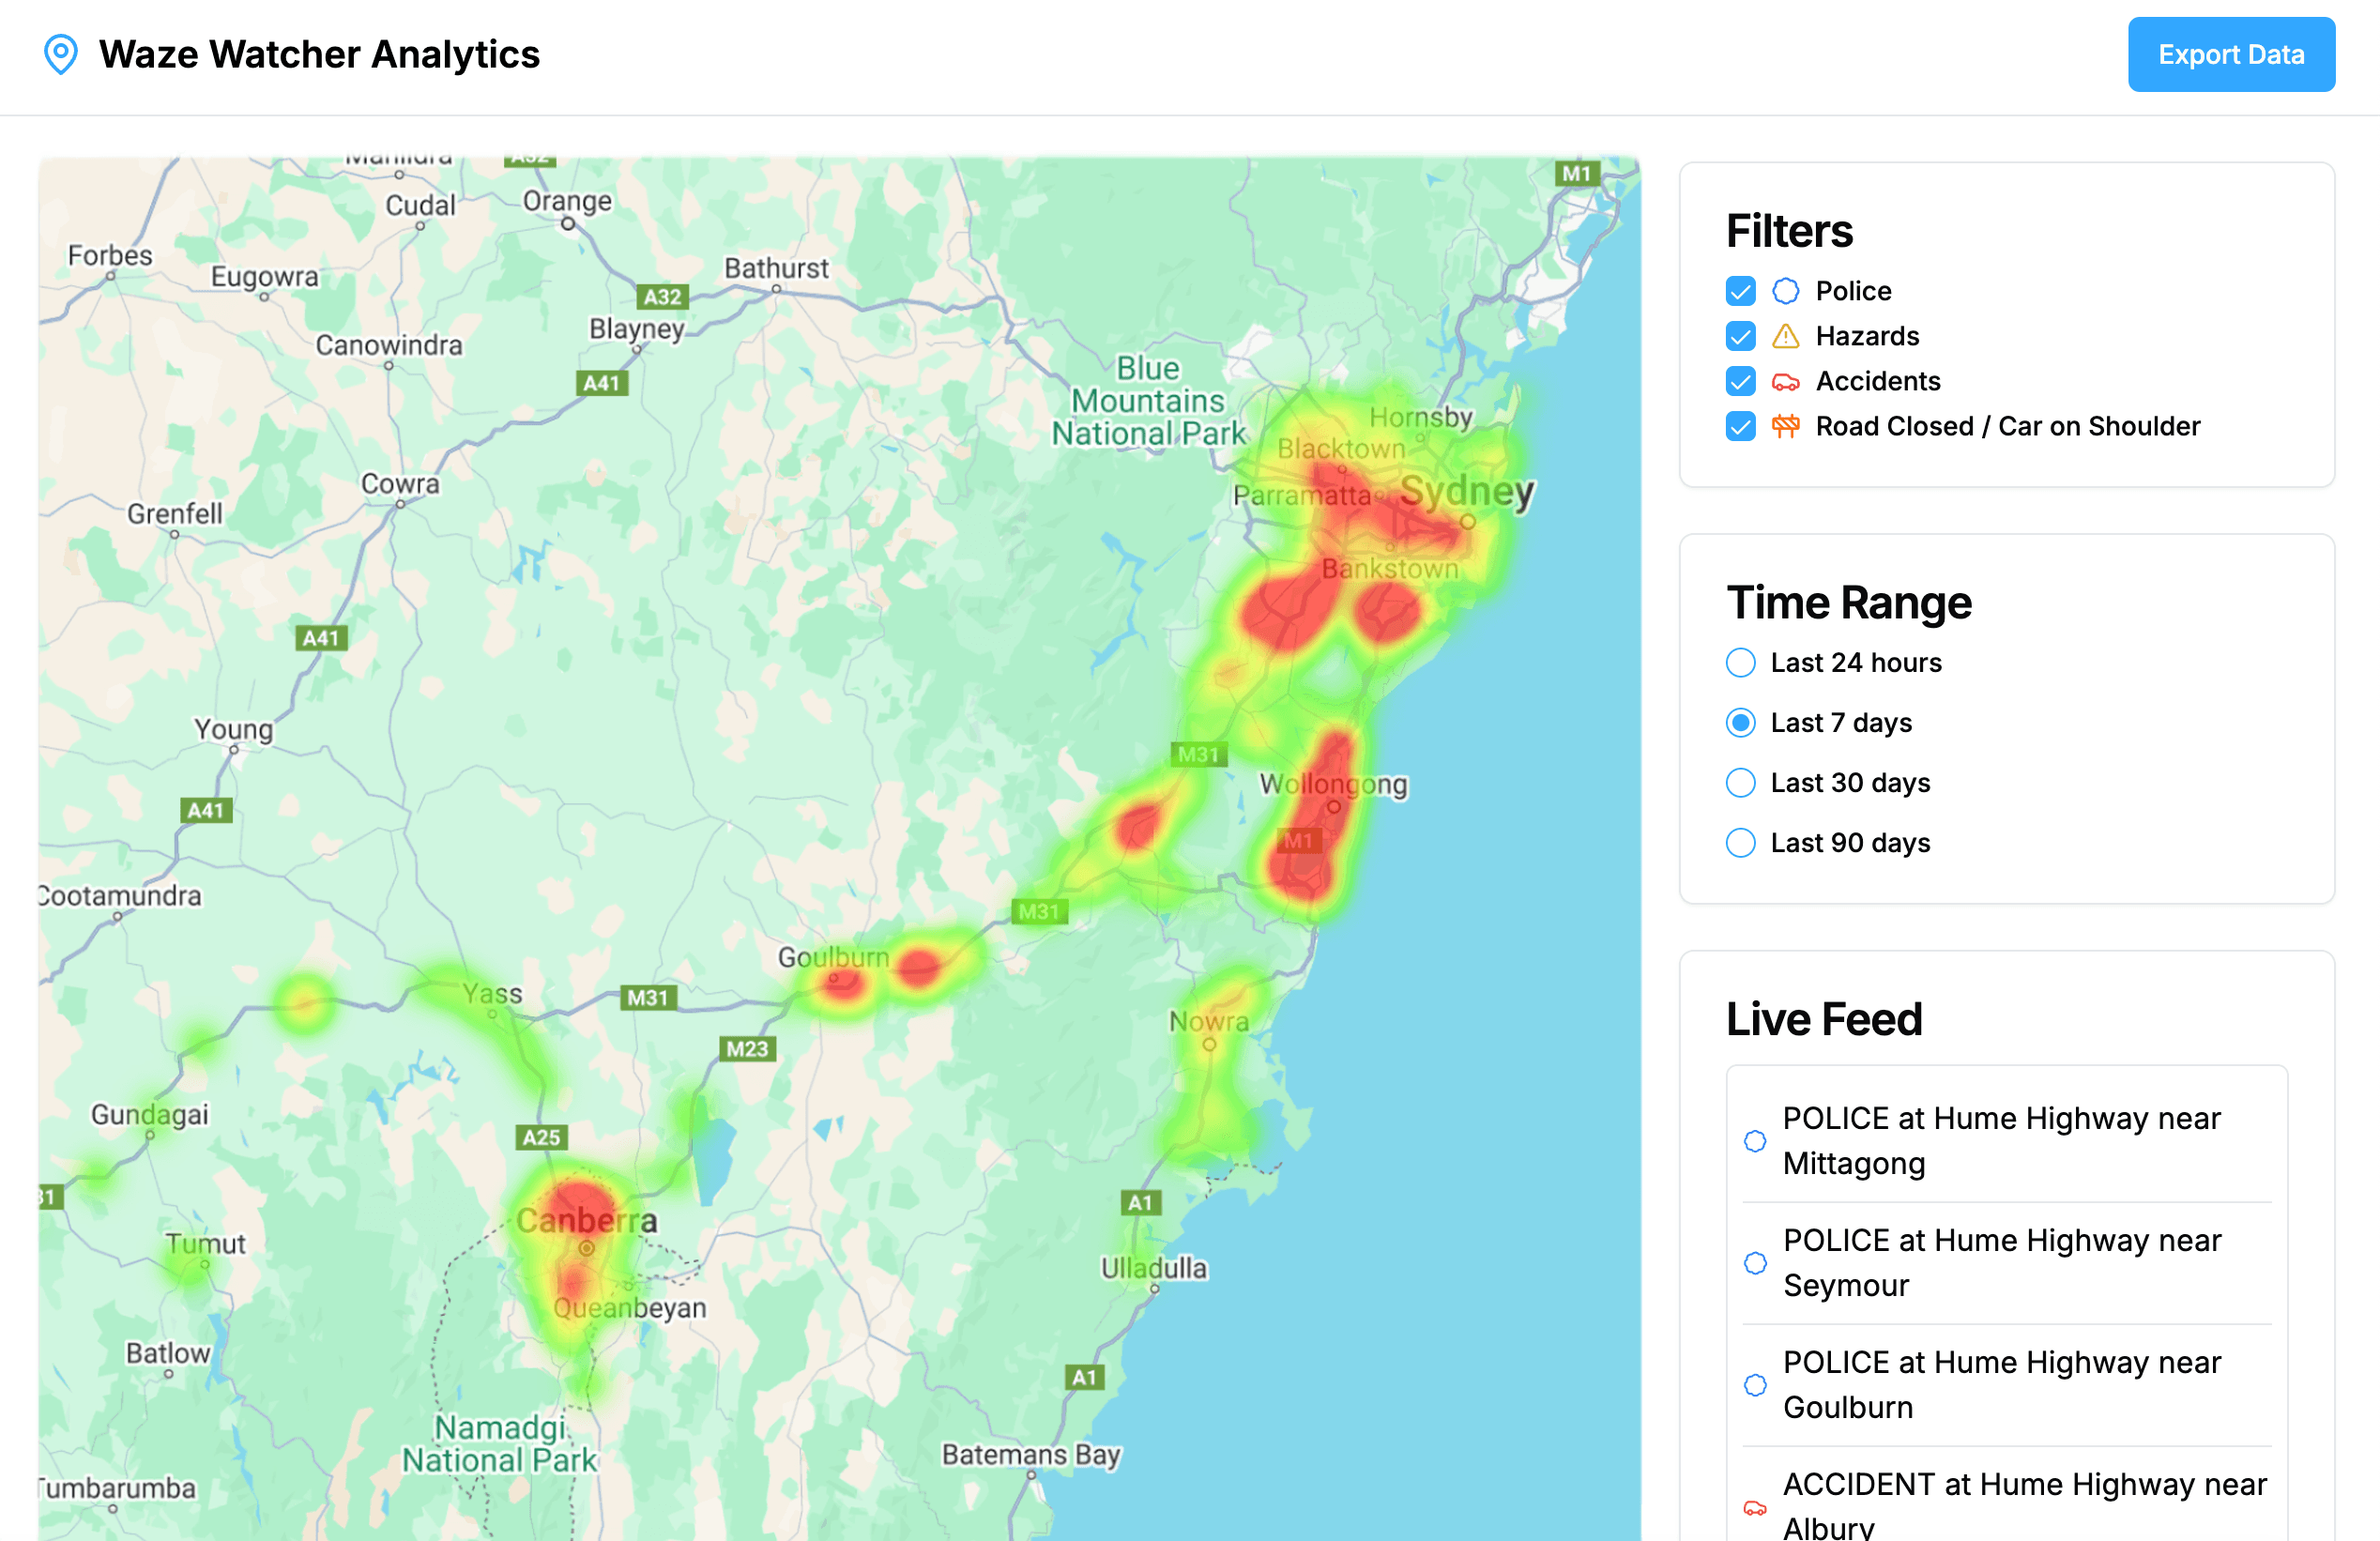Click the Hazards warning triangle icon
Screen dimensions: 2380x1541
(x=1785, y=336)
